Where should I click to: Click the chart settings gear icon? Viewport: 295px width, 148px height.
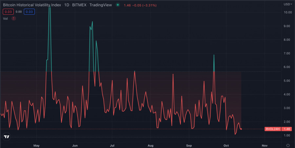point(288,145)
